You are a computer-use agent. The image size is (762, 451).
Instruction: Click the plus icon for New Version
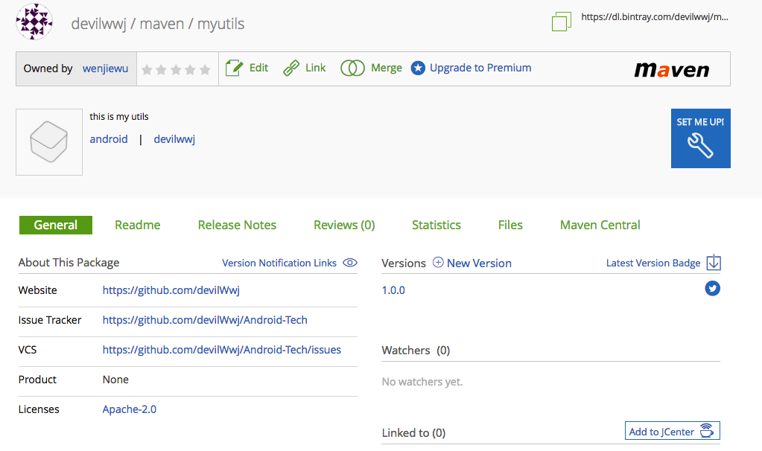(438, 263)
